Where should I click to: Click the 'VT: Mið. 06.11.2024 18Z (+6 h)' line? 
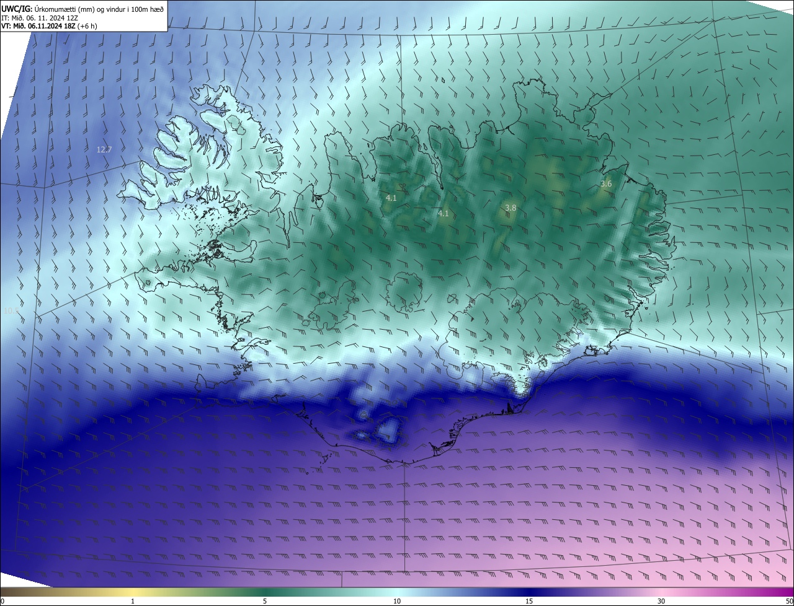pyautogui.click(x=49, y=26)
